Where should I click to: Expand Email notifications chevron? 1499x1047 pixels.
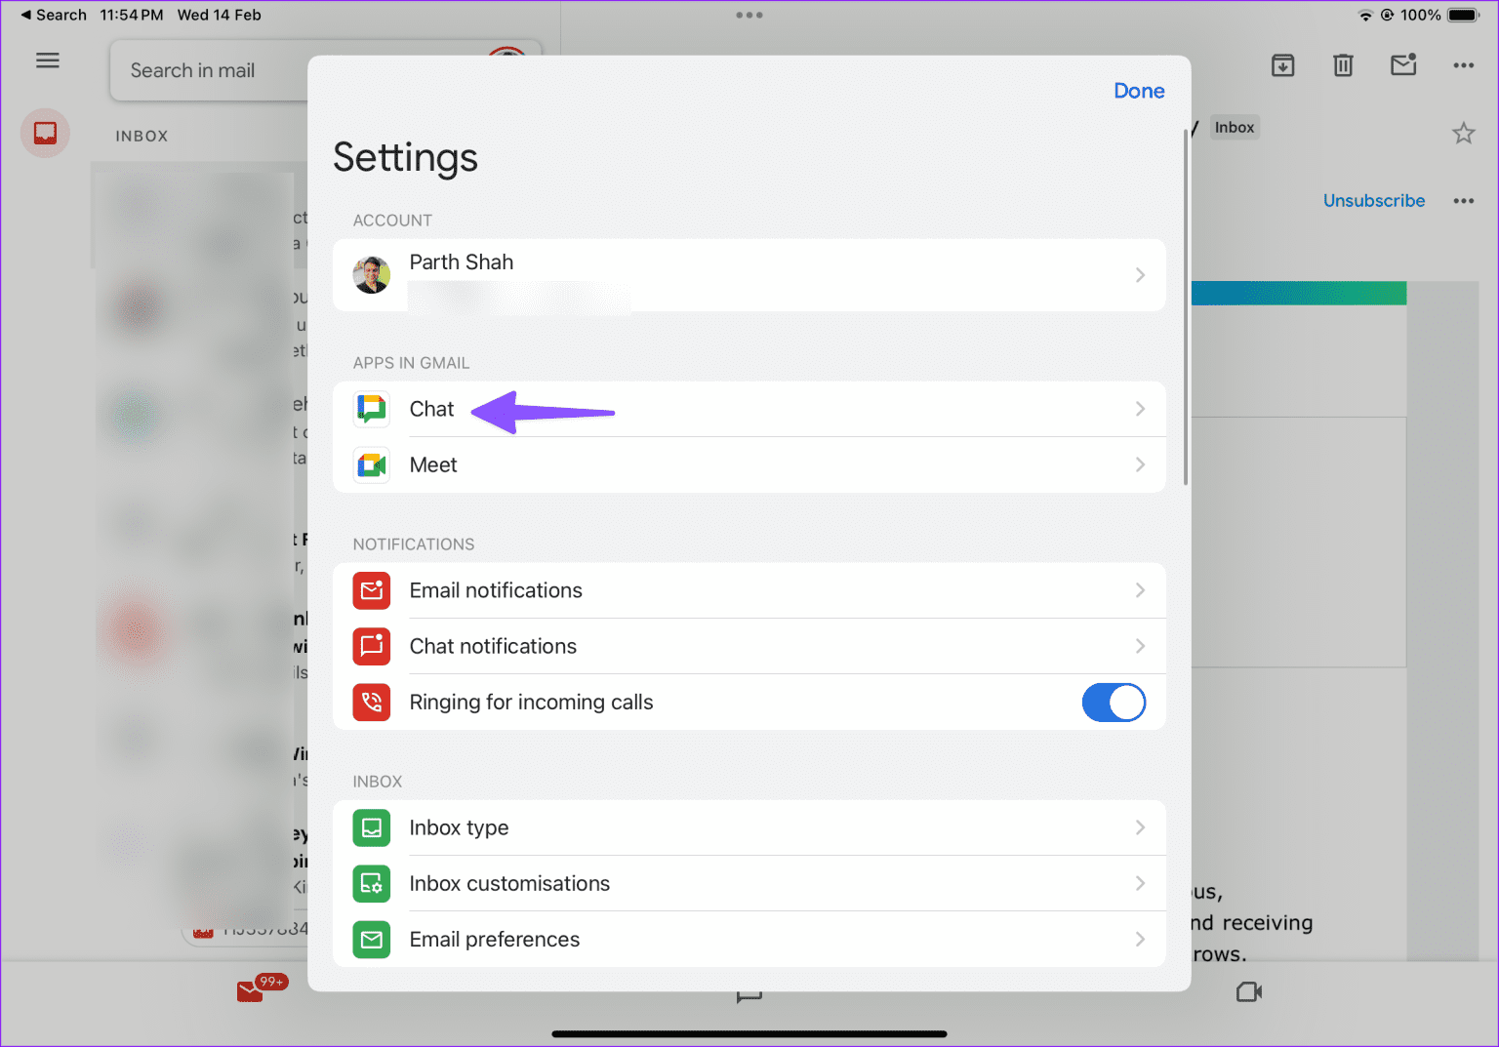pos(1140,590)
